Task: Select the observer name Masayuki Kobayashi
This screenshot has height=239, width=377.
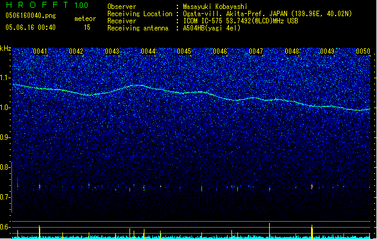Action: (x=215, y=7)
